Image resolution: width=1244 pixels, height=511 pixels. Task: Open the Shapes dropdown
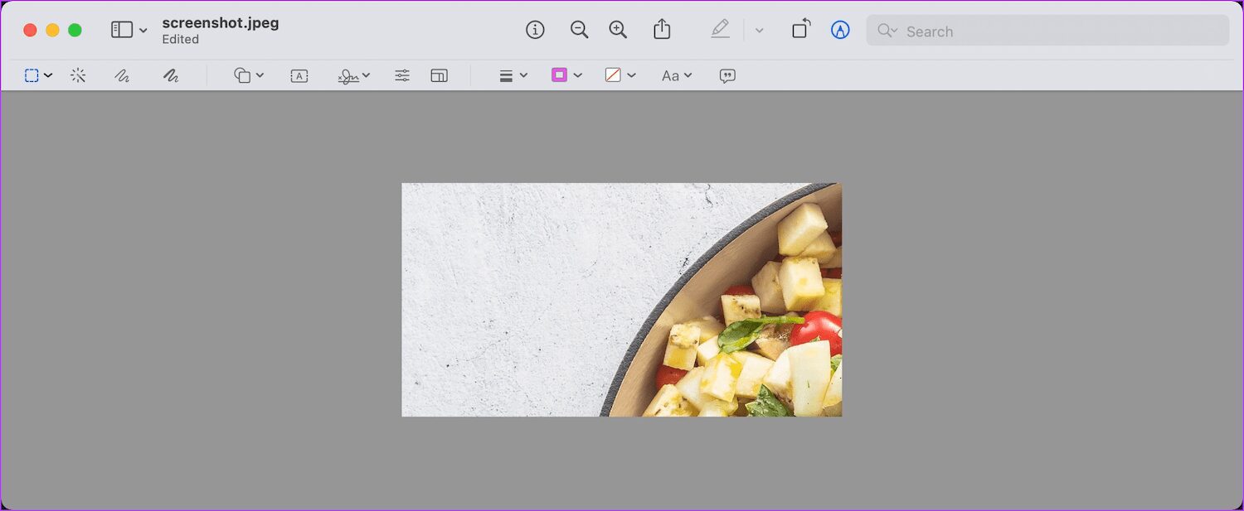249,75
